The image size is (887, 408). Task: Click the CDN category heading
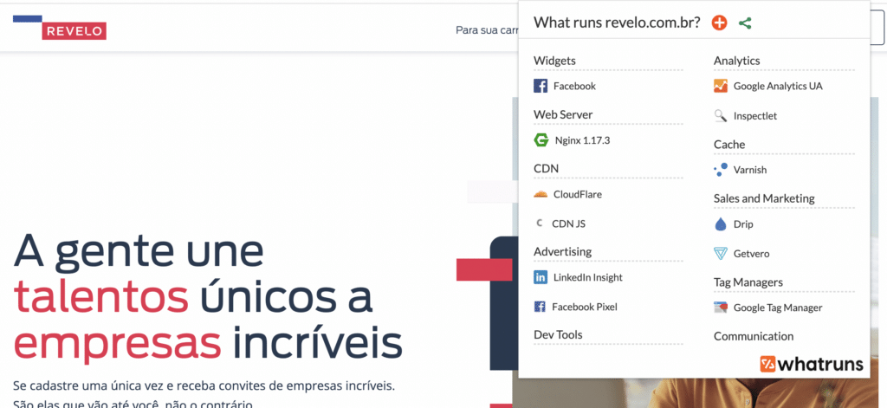pyautogui.click(x=546, y=169)
